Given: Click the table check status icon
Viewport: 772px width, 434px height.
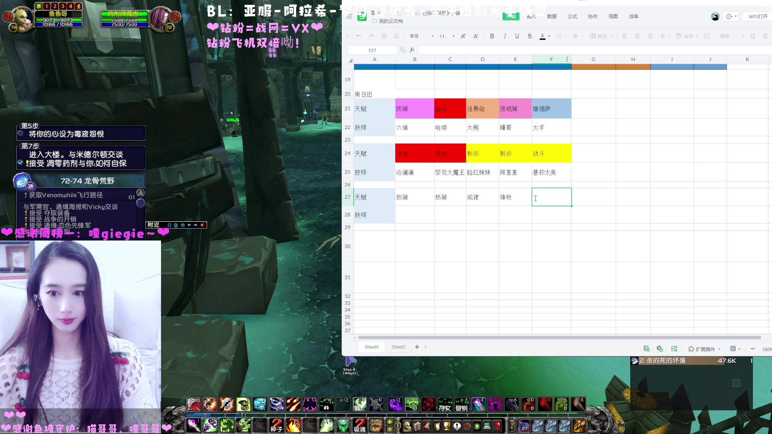Looking at the screenshot, I should coord(646,349).
